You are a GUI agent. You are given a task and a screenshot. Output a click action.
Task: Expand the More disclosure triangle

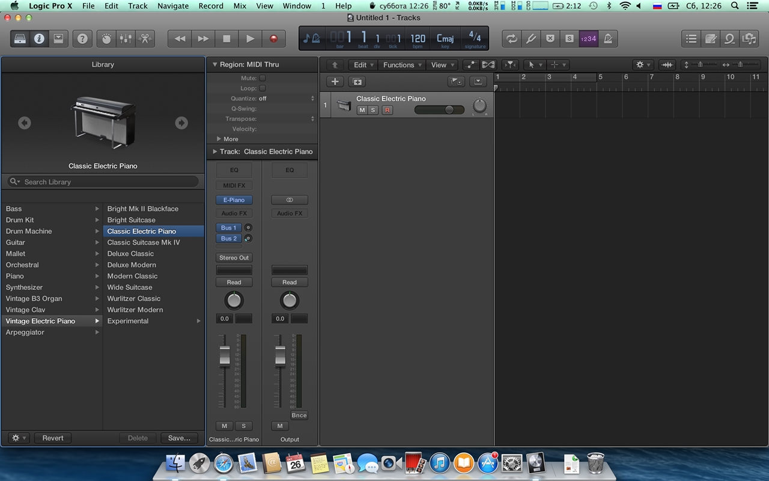[219, 139]
